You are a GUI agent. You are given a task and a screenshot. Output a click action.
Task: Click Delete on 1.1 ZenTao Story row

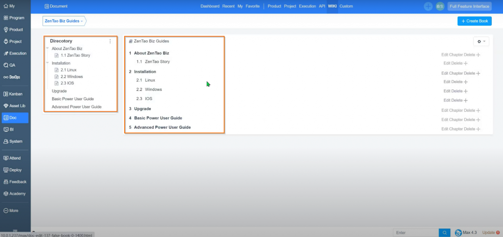[458, 63]
